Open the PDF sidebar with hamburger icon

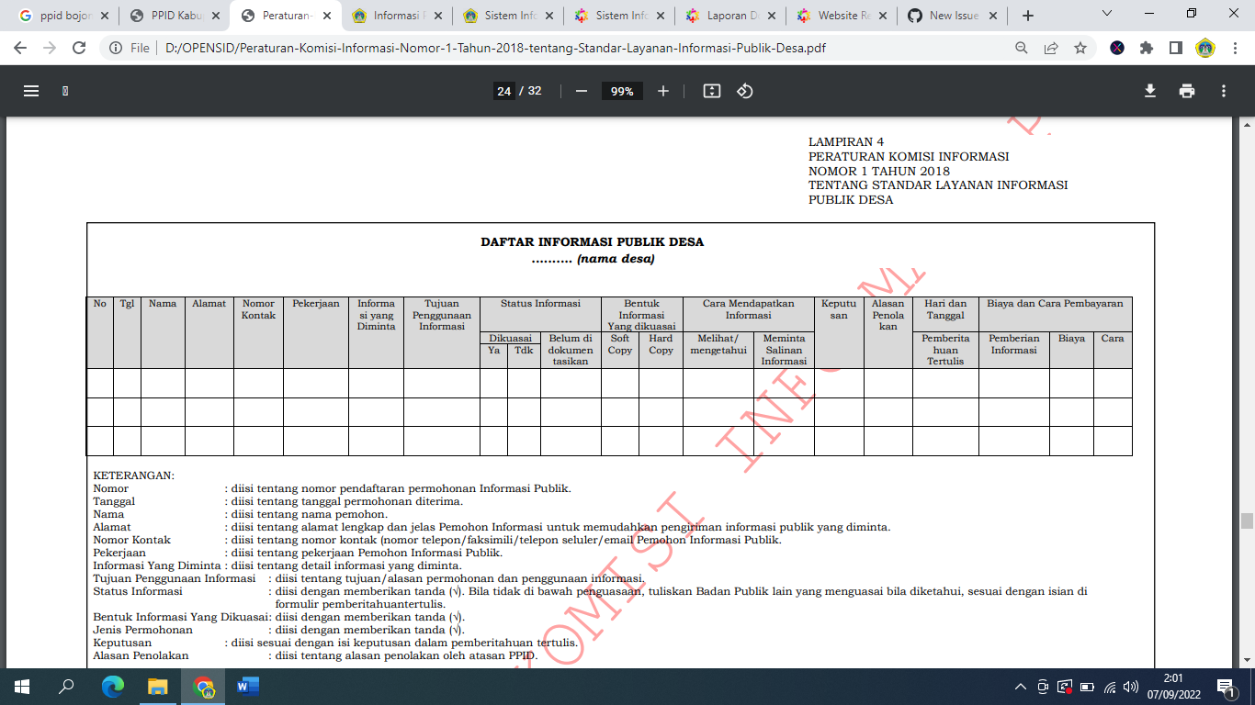tap(30, 90)
